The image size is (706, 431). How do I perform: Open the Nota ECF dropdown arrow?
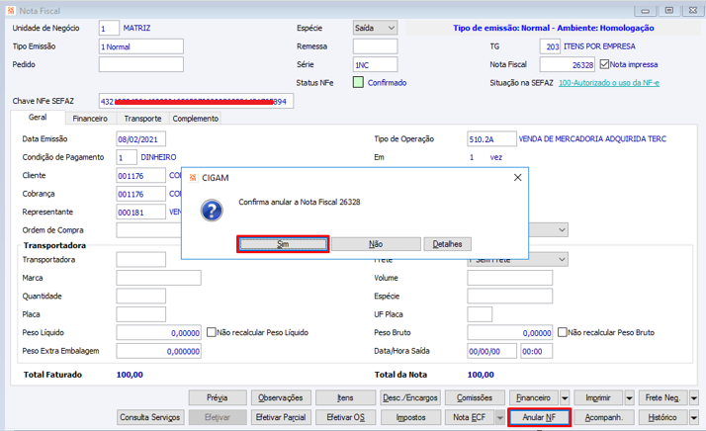pos(499,417)
